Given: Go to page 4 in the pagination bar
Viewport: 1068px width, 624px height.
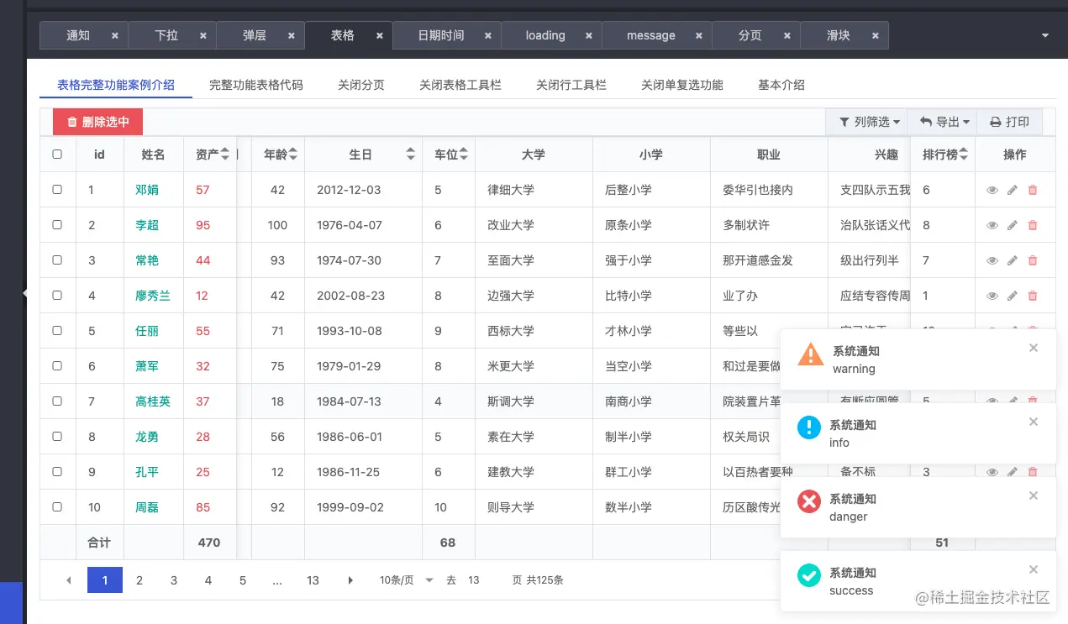Looking at the screenshot, I should (x=208, y=579).
